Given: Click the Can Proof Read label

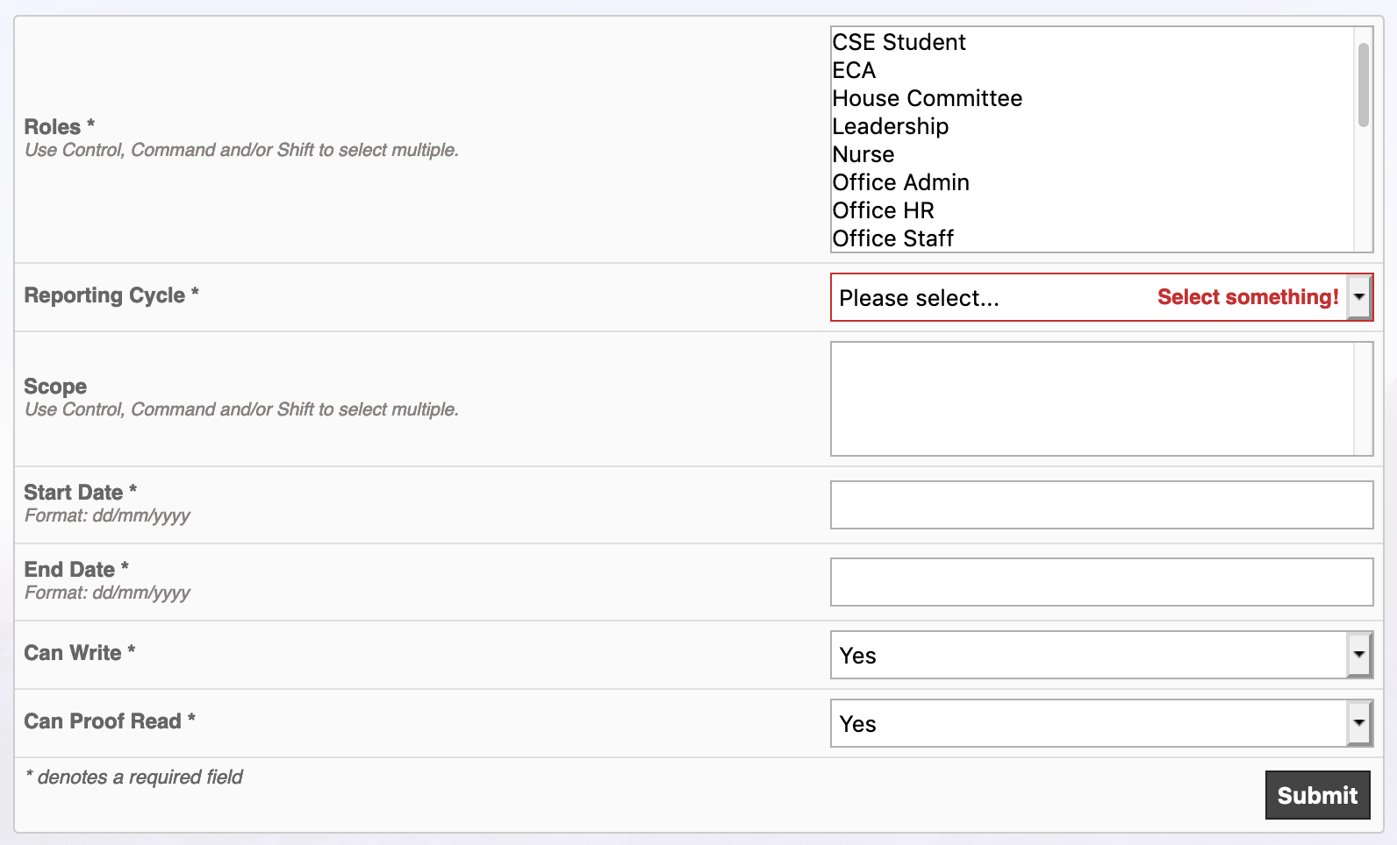Looking at the screenshot, I should [x=110, y=721].
